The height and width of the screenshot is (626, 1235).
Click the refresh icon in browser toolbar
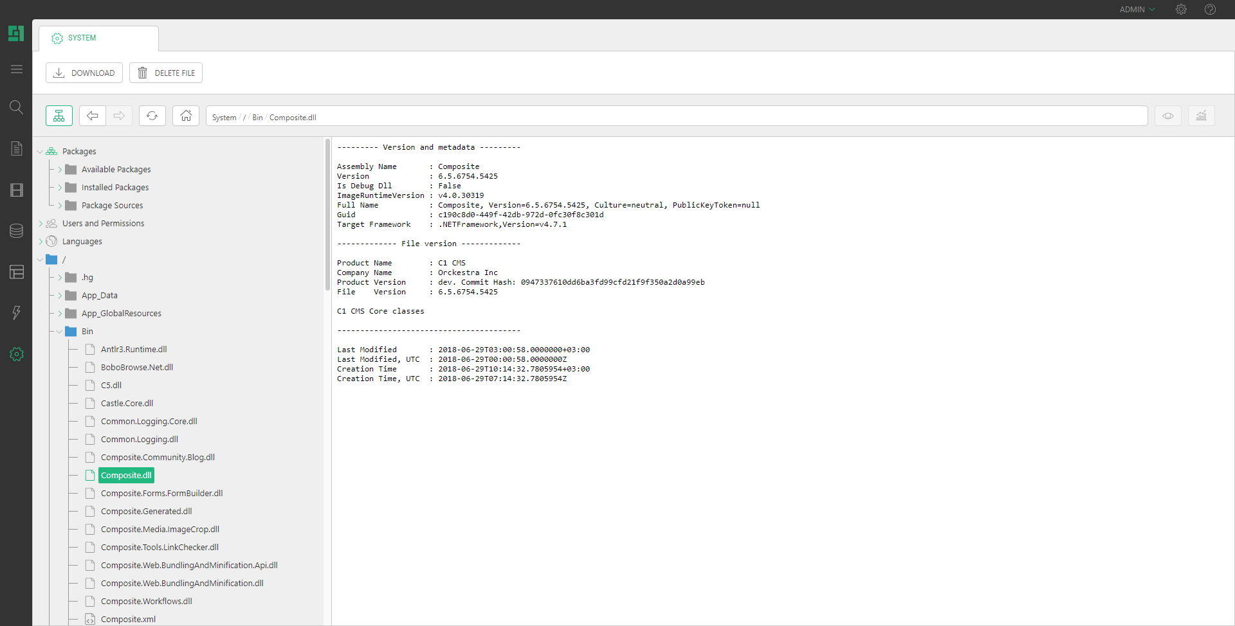(152, 116)
